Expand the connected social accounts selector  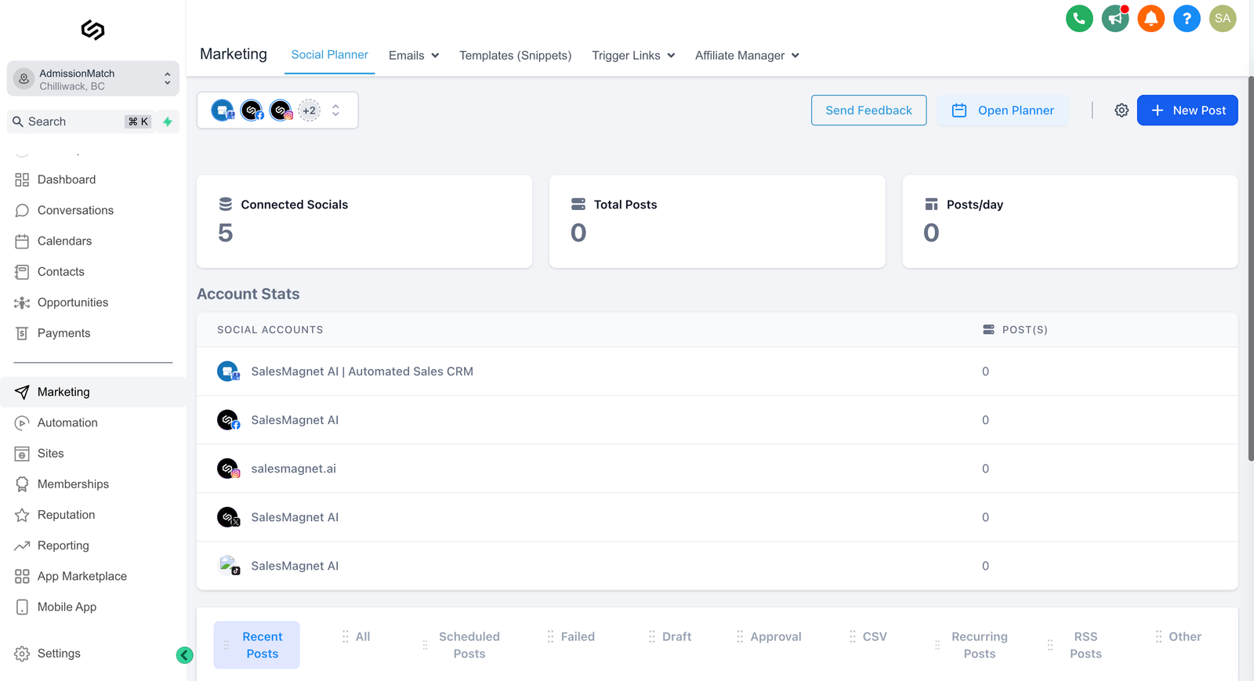coord(335,110)
